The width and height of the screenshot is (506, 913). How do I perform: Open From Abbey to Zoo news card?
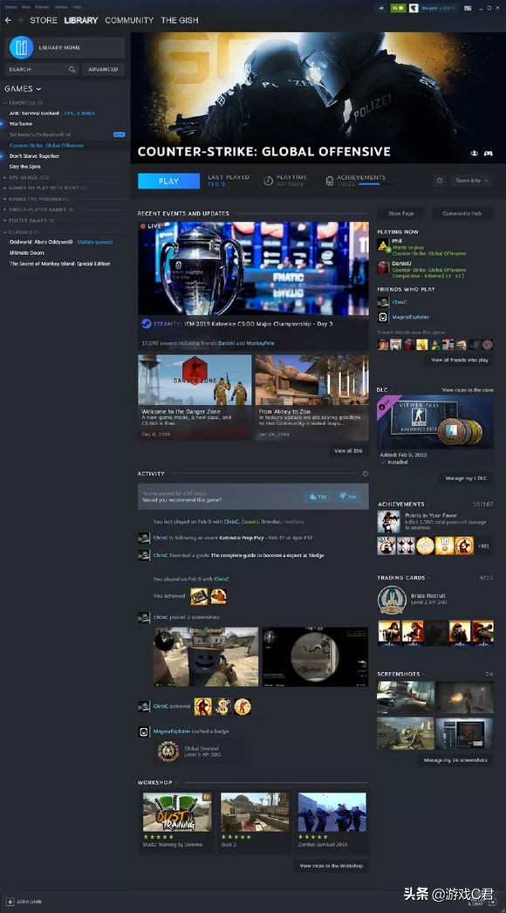coord(311,398)
